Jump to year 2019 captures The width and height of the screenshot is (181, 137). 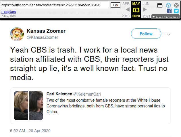(x=126, y=16)
